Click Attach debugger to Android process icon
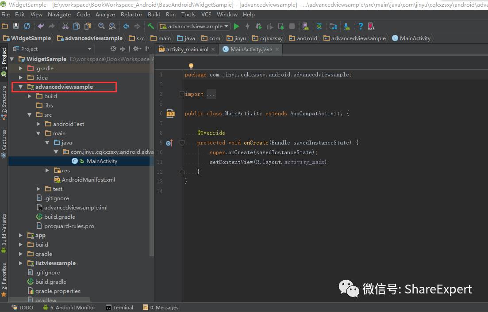488x312 pixels. (x=281, y=27)
